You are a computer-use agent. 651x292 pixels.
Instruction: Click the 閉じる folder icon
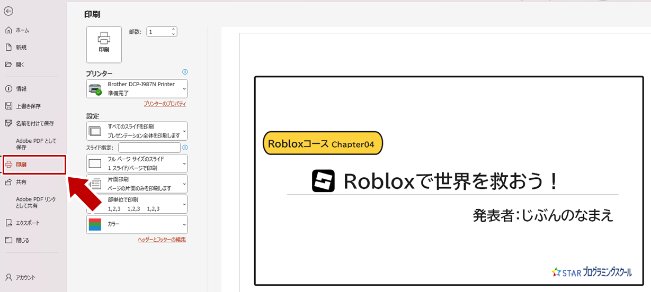[x=8, y=240]
